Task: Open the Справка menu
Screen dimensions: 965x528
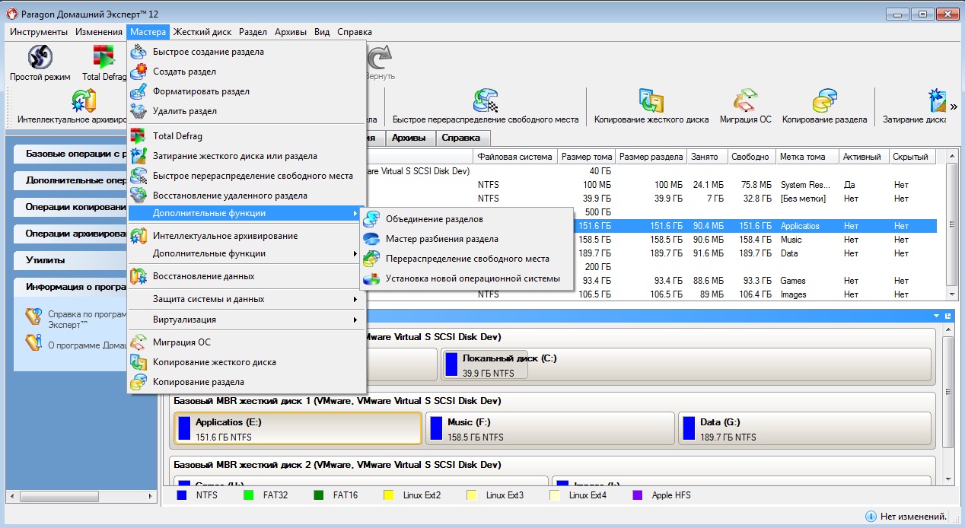Action: point(355,32)
